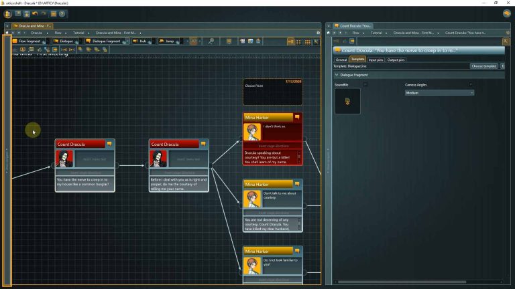Click Mina Harker portrait in red node

[252, 132]
